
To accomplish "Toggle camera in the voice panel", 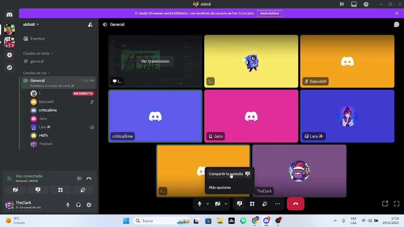I will point(15,190).
